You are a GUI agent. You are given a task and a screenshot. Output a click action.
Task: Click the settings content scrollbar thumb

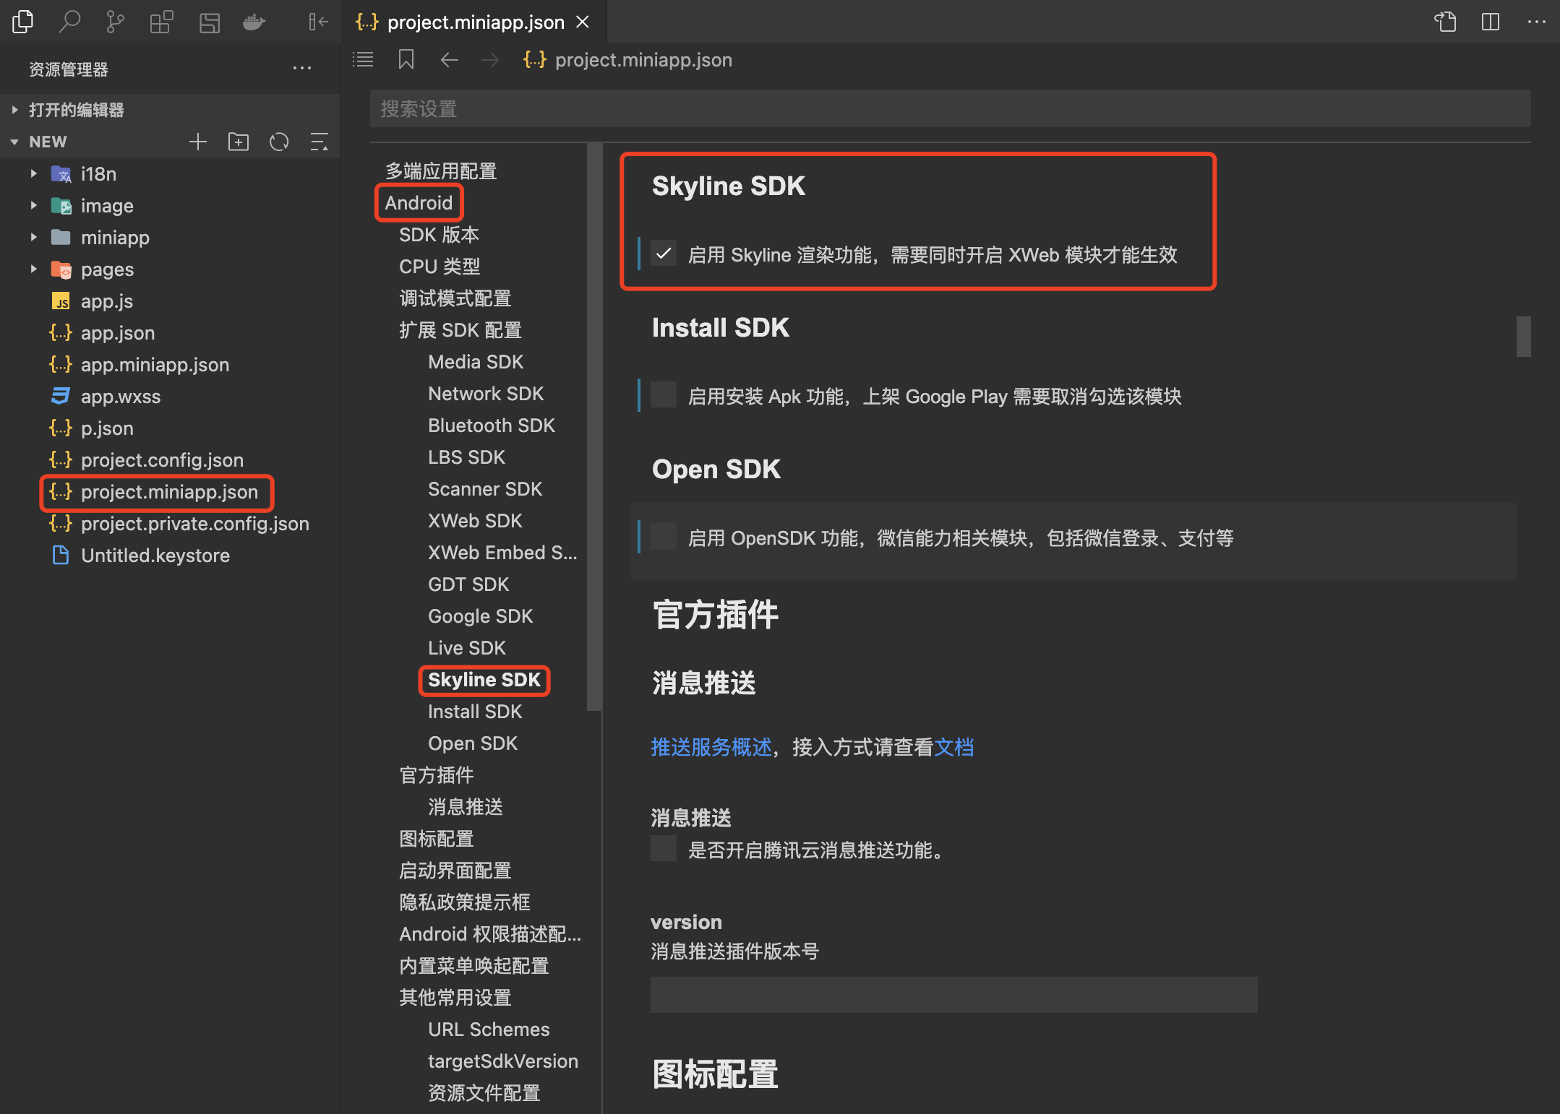(x=1523, y=337)
